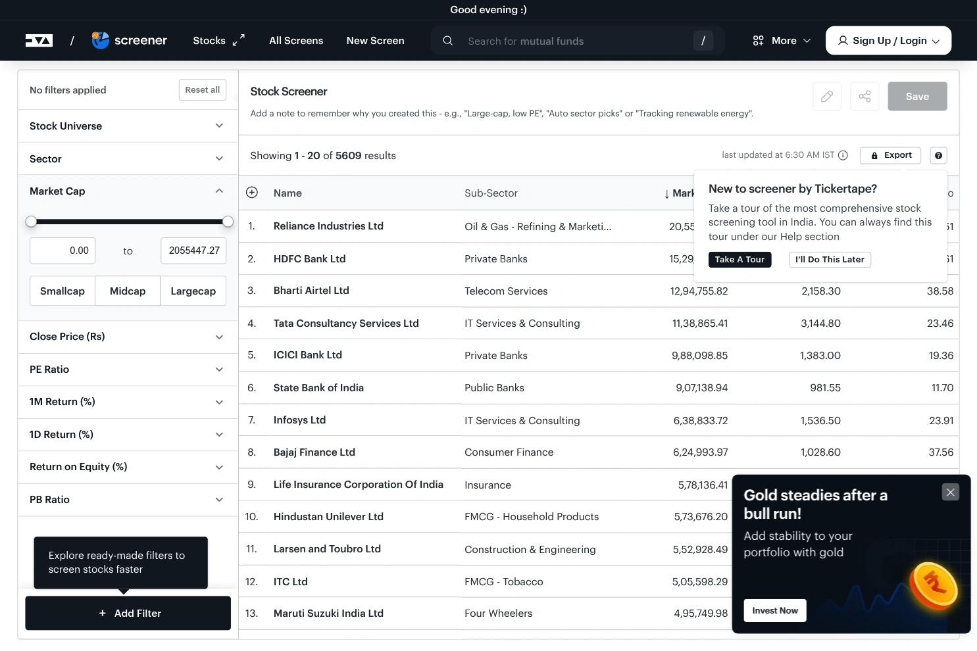Click the Telecom Services sub-sector cell

506,291
